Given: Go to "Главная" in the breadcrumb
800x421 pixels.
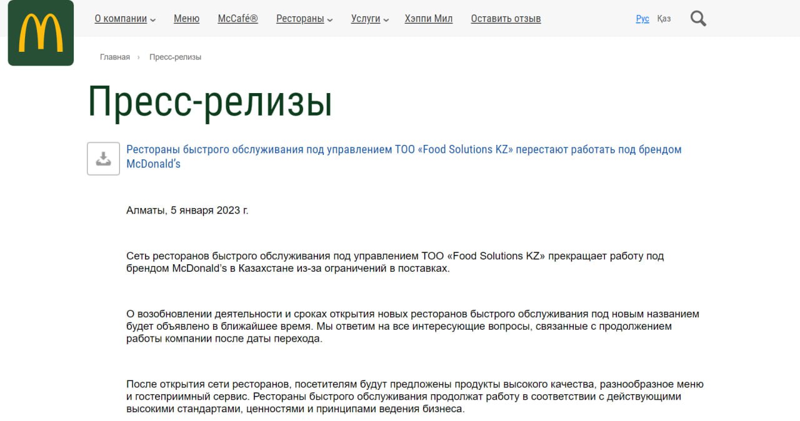Looking at the screenshot, I should coord(115,57).
